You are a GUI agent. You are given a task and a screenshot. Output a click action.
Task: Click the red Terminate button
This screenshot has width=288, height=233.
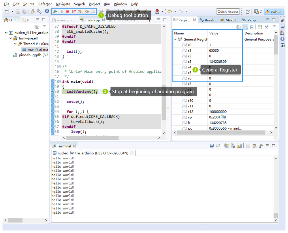point(67,11)
